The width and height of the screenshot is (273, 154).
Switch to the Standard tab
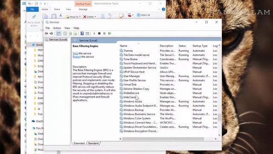pyautogui.click(x=93, y=143)
